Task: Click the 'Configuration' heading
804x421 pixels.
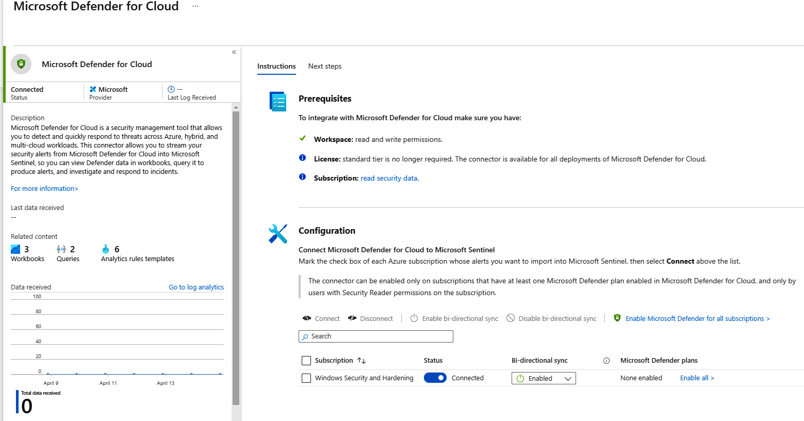Action: point(327,231)
